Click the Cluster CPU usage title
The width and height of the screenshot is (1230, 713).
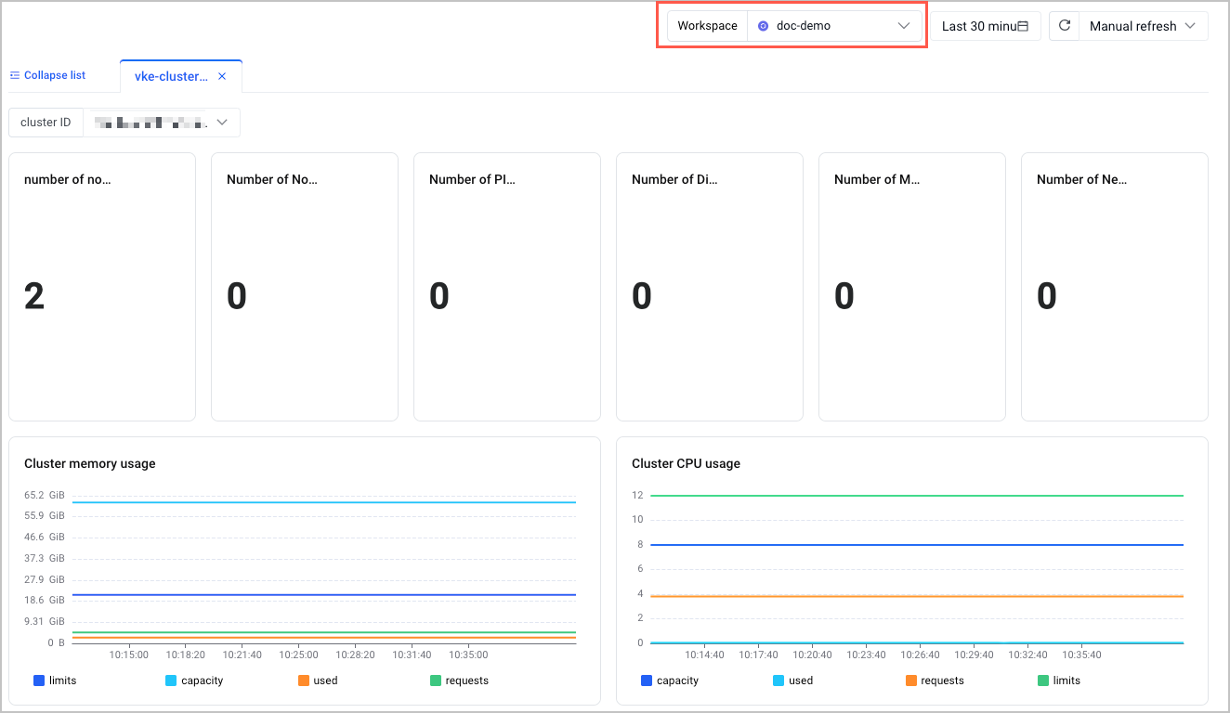point(686,463)
